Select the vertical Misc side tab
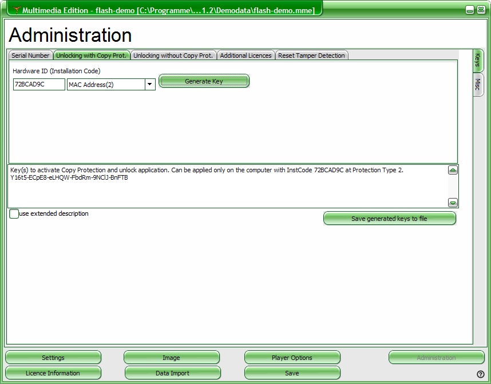491x384 pixels. point(478,85)
